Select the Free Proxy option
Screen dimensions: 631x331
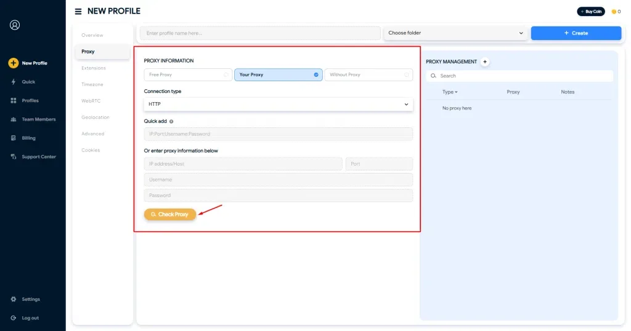coord(188,74)
